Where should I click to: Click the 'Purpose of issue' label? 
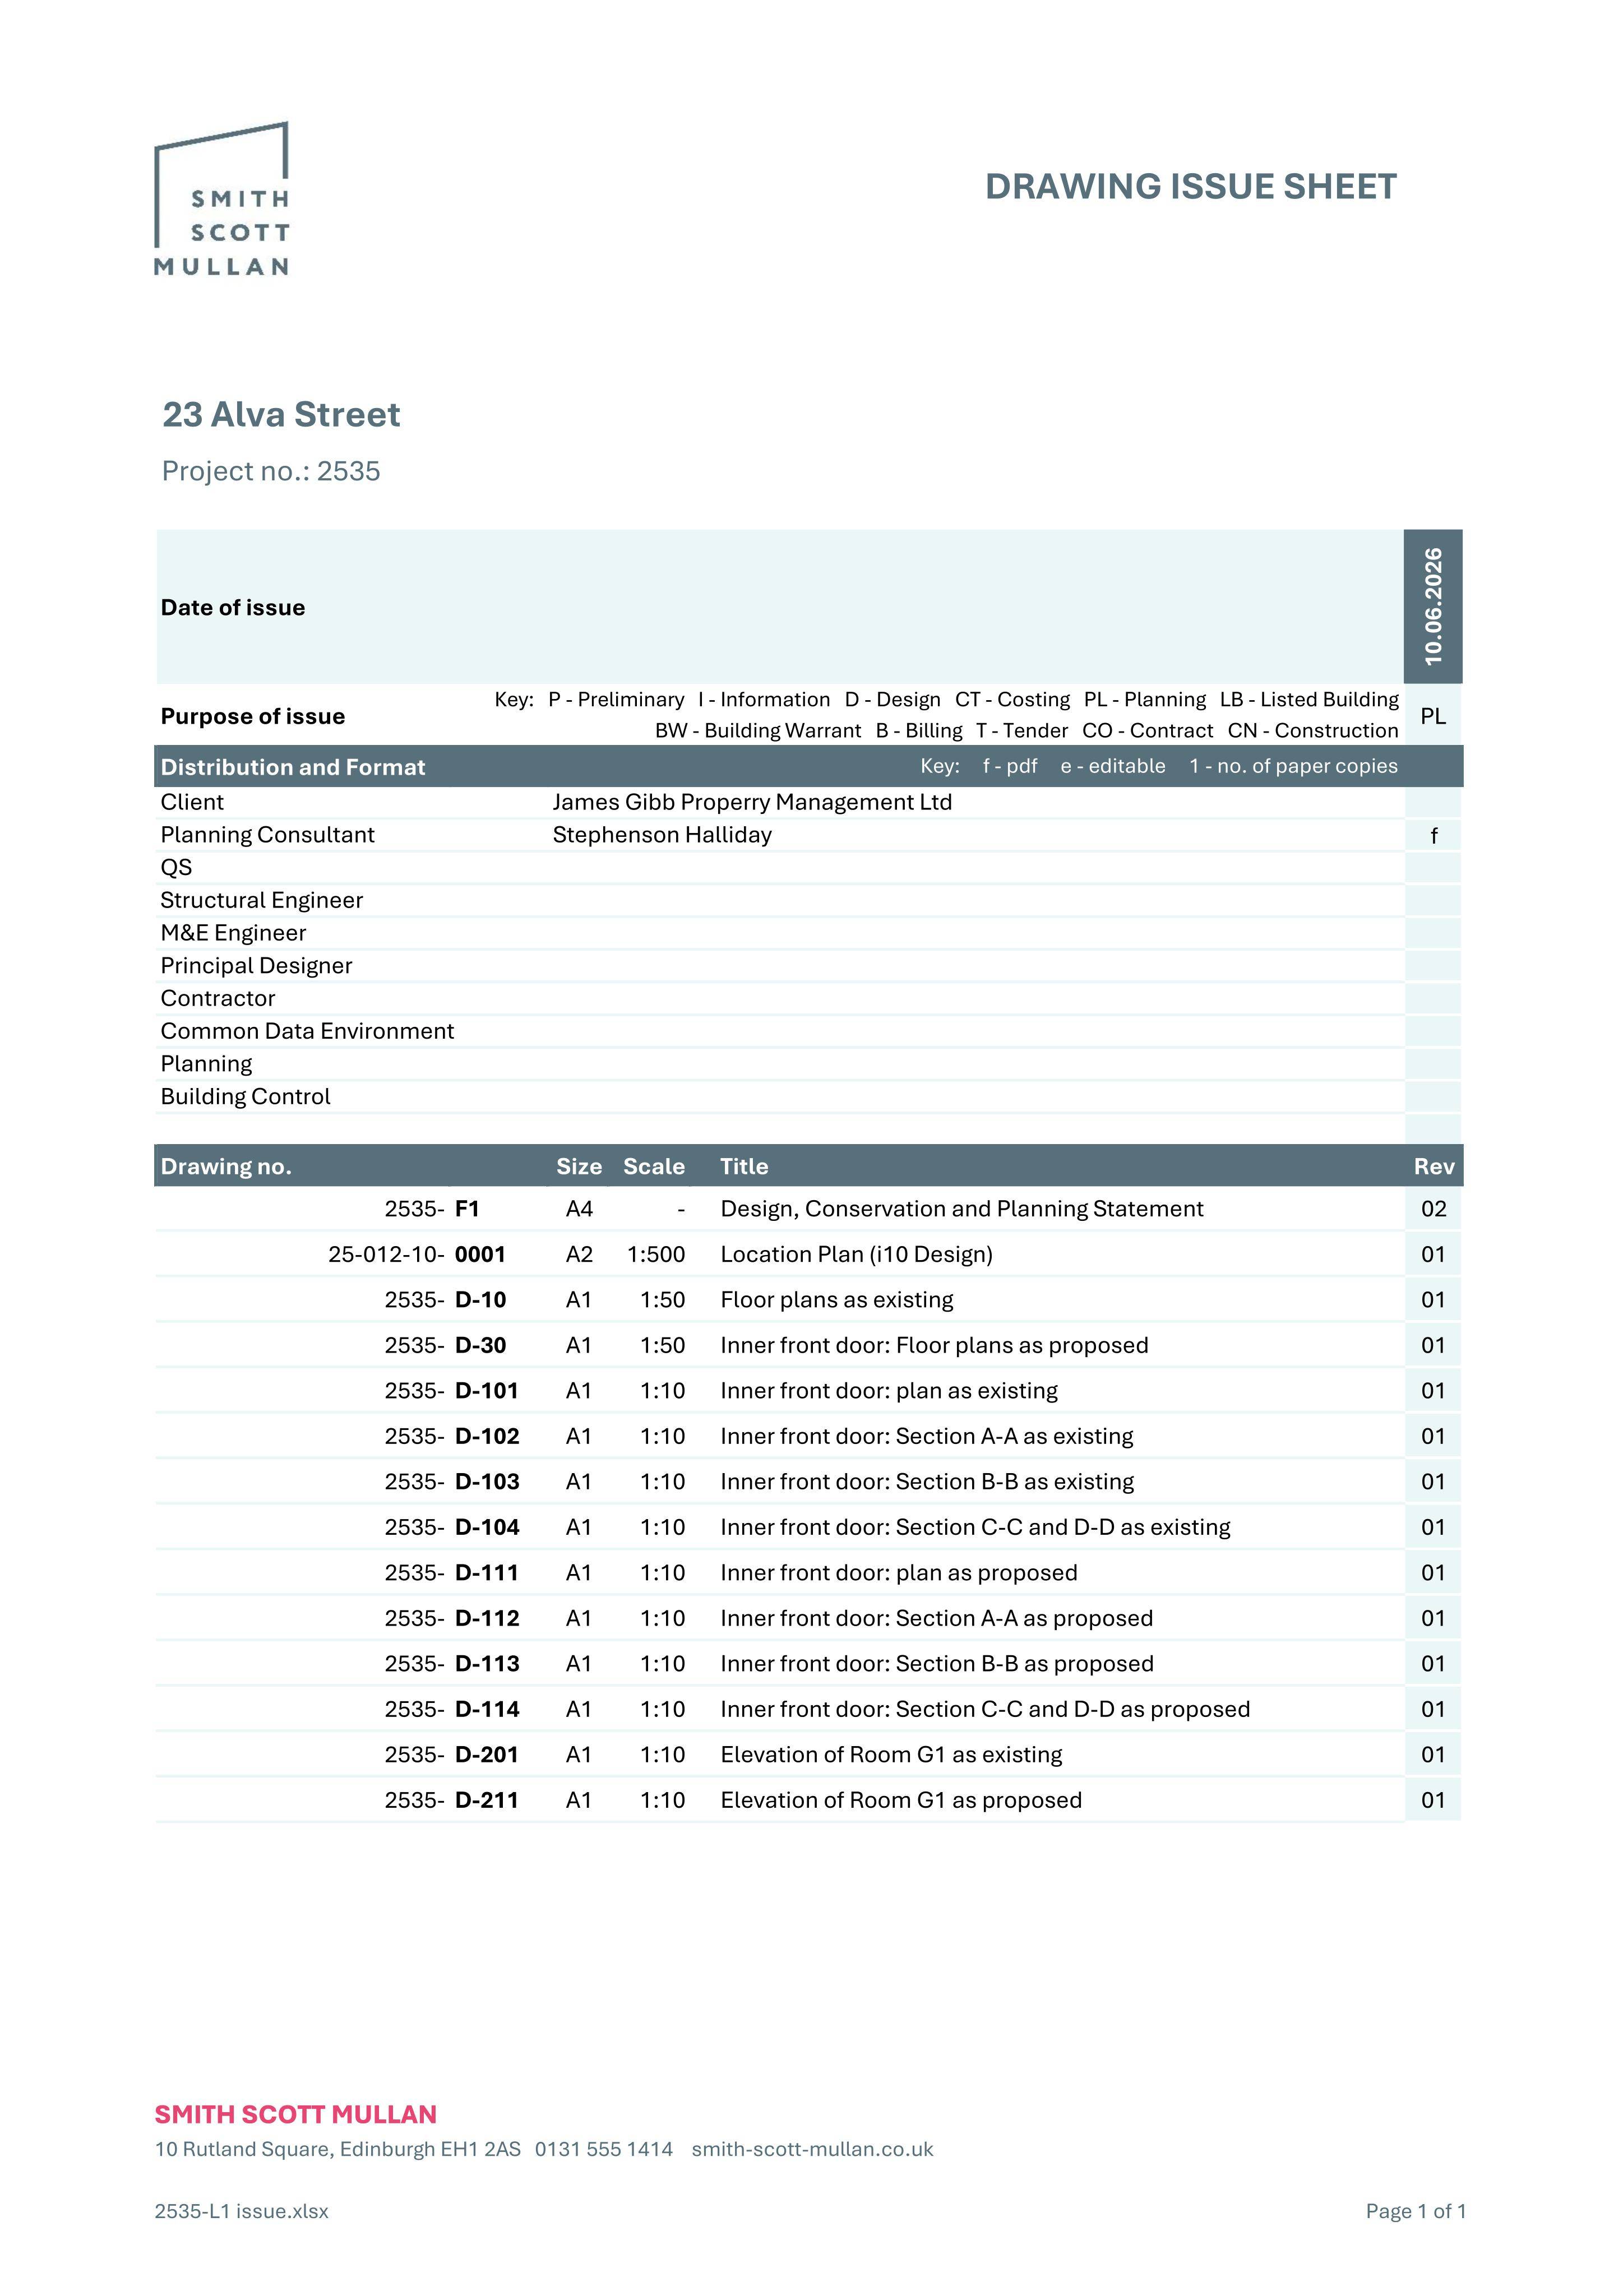coord(253,716)
